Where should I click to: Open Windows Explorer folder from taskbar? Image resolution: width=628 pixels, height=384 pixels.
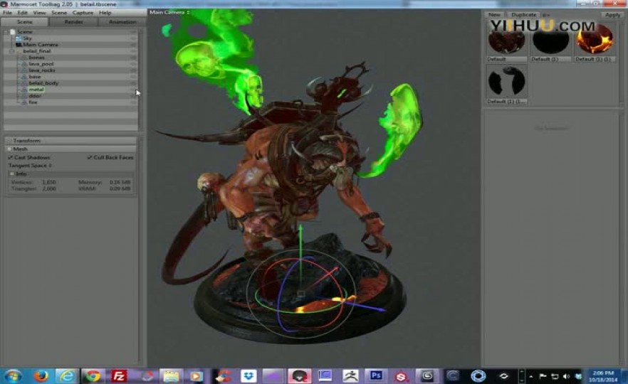click(x=171, y=376)
